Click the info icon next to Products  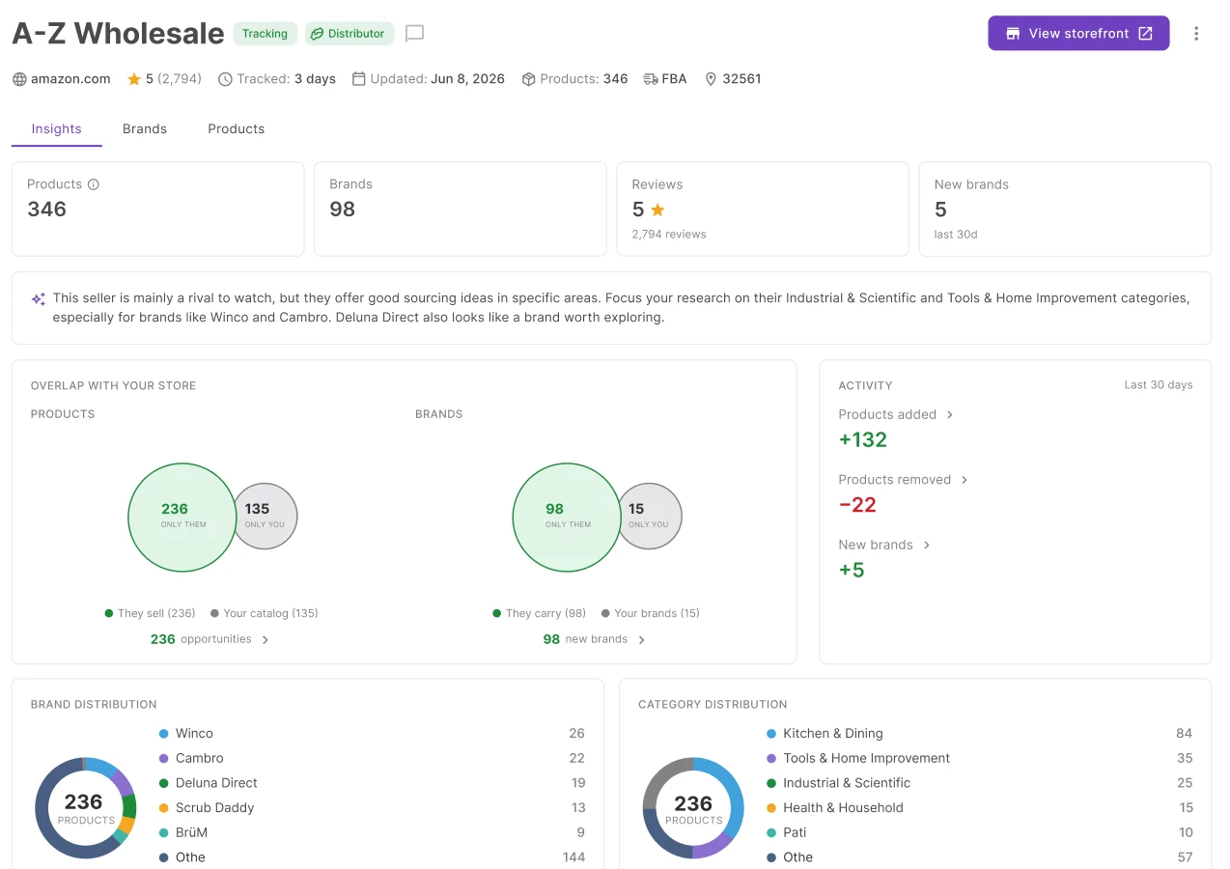(94, 184)
